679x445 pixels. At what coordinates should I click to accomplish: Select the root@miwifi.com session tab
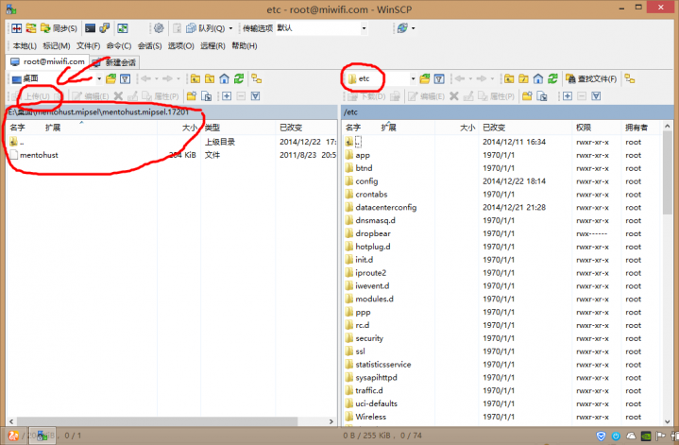click(47, 62)
